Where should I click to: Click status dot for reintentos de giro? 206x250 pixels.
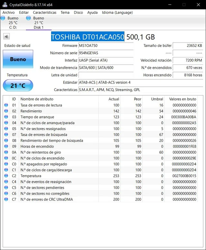(6, 152)
